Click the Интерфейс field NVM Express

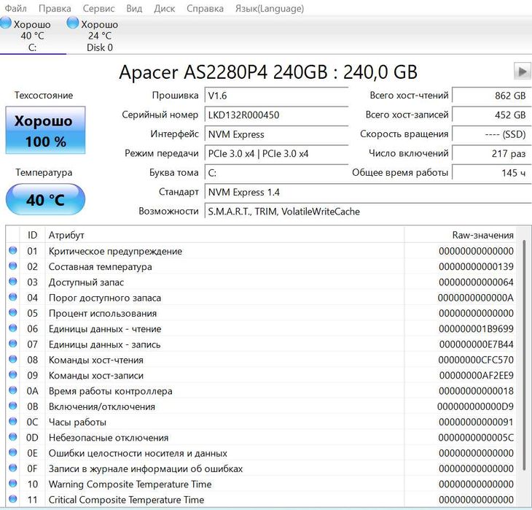click(276, 134)
